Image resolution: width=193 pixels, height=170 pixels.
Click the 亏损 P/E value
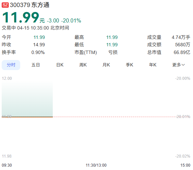[x=113, y=52]
